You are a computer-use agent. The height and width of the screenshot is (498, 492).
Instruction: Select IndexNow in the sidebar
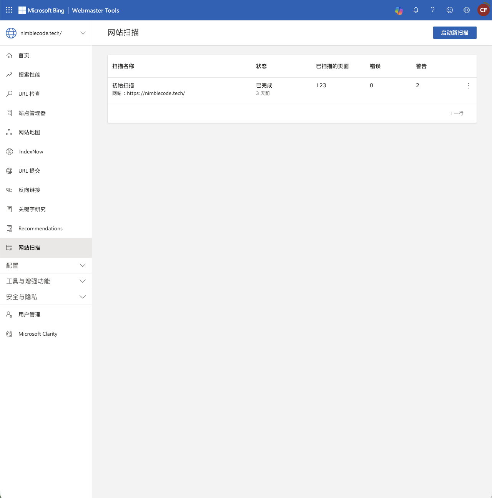pyautogui.click(x=31, y=152)
